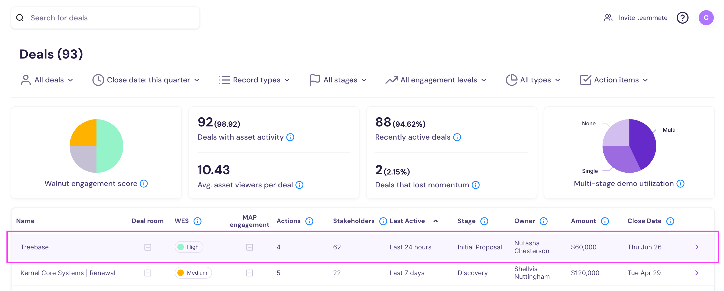
Task: Expand the Record types dropdown
Action: (x=254, y=80)
